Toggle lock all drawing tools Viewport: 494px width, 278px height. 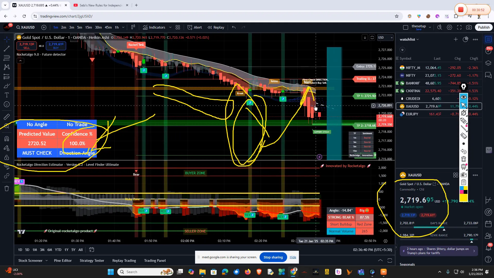coord(7,158)
